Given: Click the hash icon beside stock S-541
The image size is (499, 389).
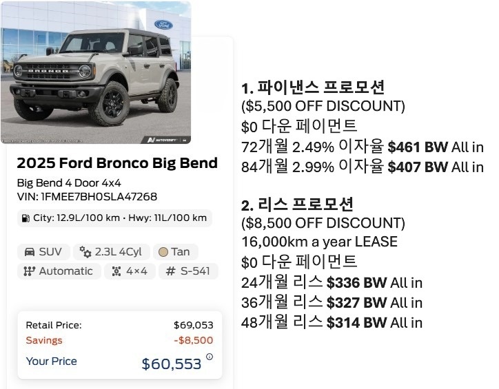Looking at the screenshot, I should click(171, 271).
